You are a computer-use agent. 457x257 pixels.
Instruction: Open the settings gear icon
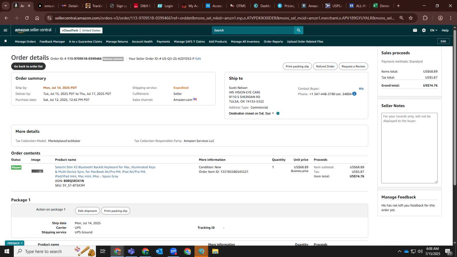click(424, 30)
